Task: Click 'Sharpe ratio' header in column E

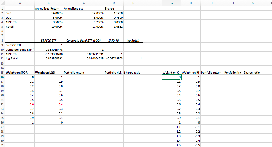Action: click(x=133, y=73)
